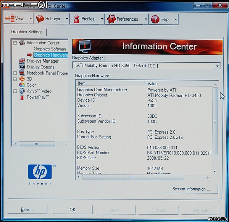
Task: Click the Device ID value 95C4
Action: (152, 100)
